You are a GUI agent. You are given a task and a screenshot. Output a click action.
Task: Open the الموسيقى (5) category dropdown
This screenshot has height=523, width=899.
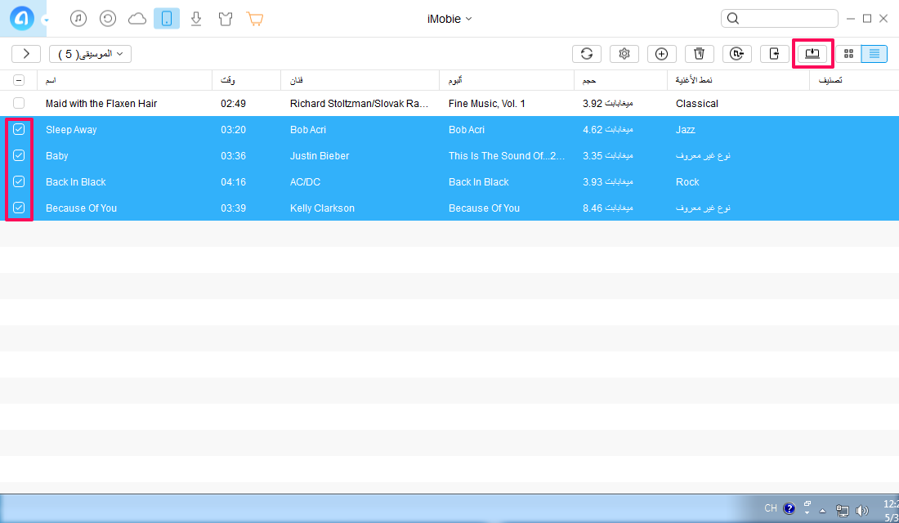tap(90, 54)
